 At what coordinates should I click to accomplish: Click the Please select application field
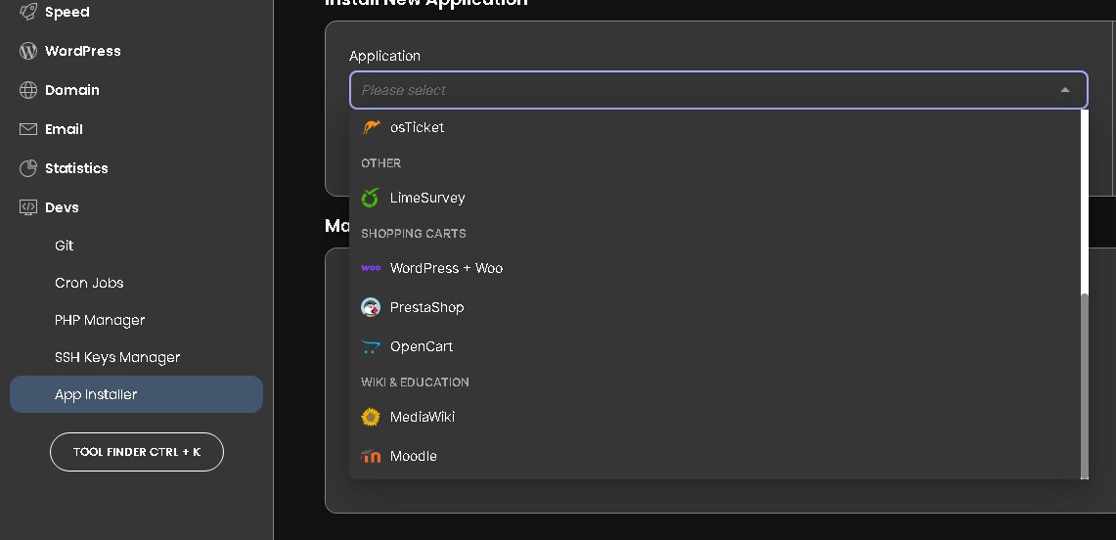(719, 90)
